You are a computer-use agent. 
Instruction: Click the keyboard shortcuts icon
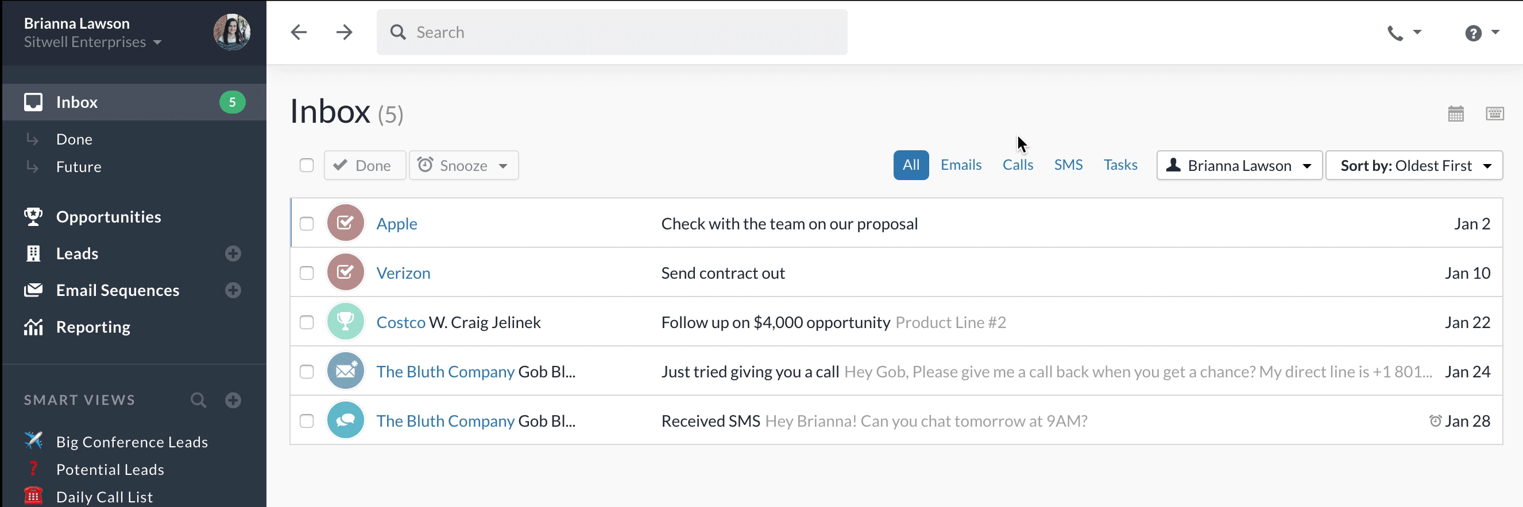[x=1494, y=114]
